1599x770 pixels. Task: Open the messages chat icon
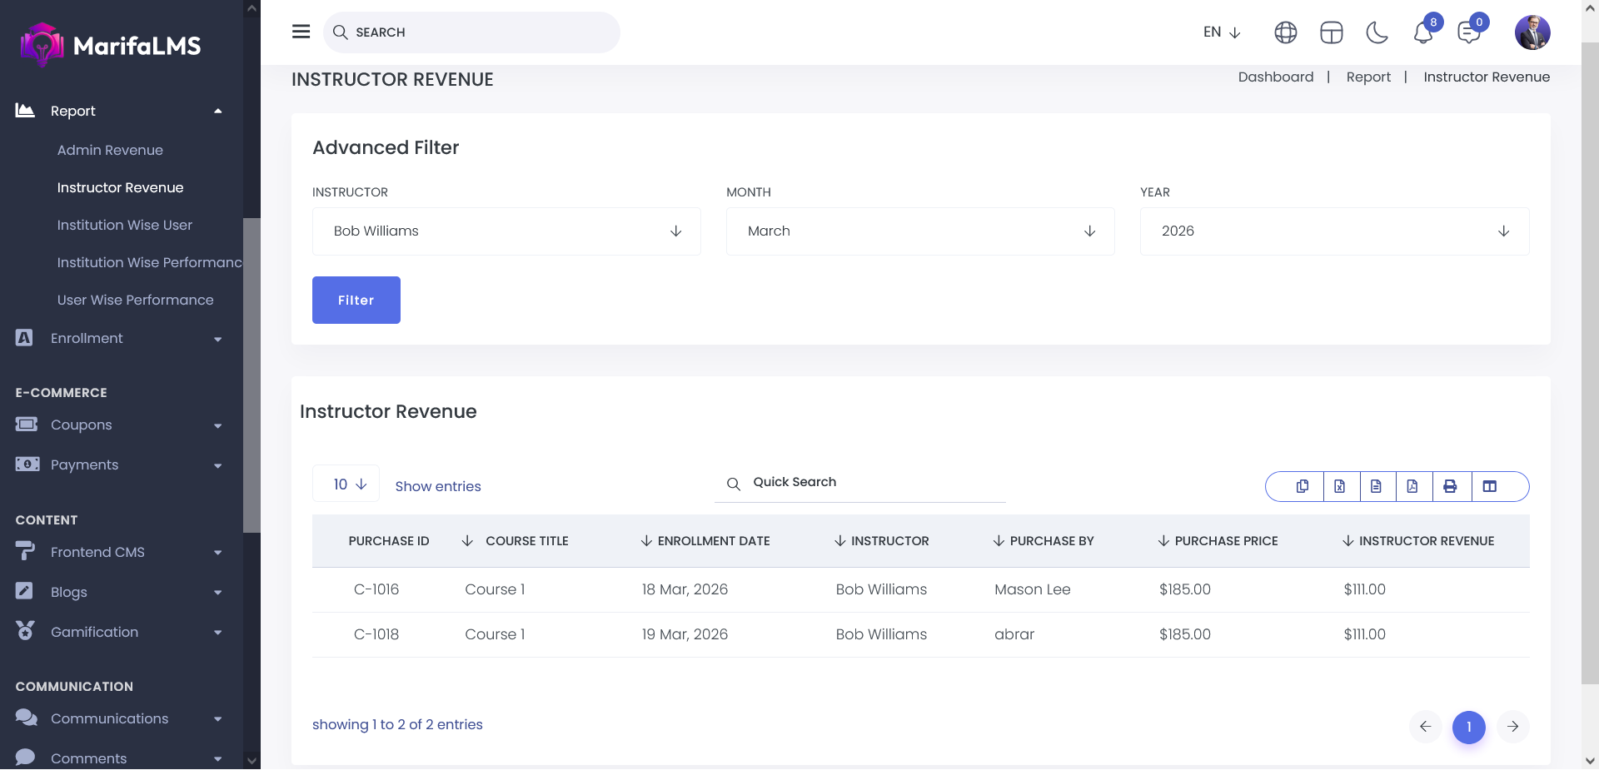1469,32
